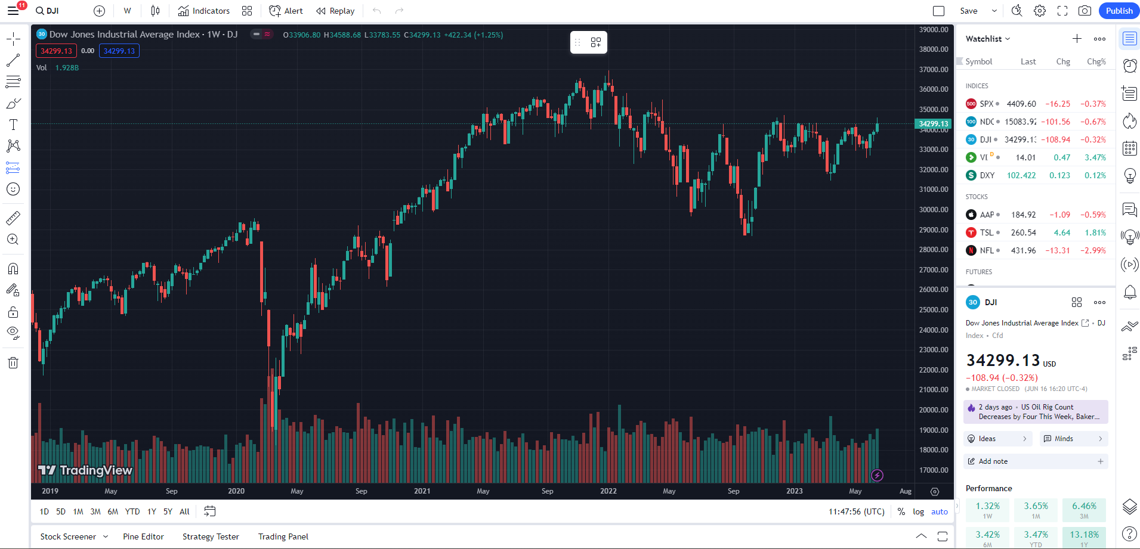Image resolution: width=1140 pixels, height=549 pixels.
Task: Select the brush drawing tool
Action: point(13,103)
